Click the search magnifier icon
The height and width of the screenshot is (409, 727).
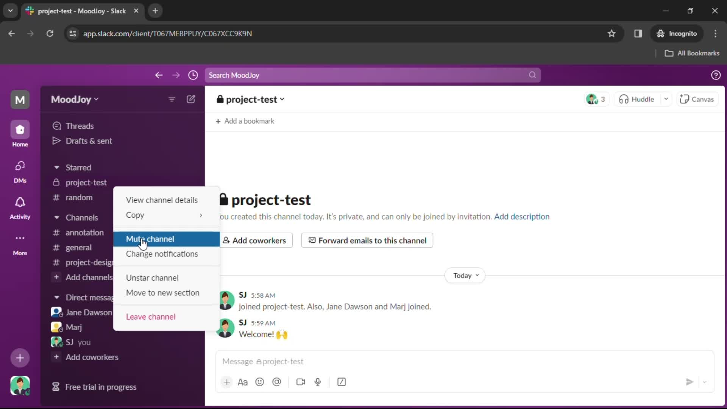click(532, 75)
